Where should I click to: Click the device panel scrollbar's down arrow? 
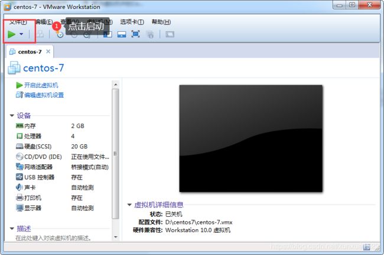[x=116, y=237]
